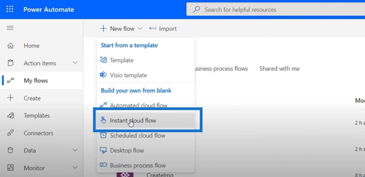Screen dimensions: 365x177
Task: Click the purple CreateImg flow icon
Action: (x=125, y=175)
